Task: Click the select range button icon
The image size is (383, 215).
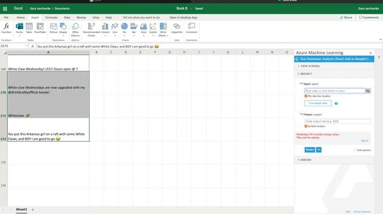Action: click(x=367, y=91)
